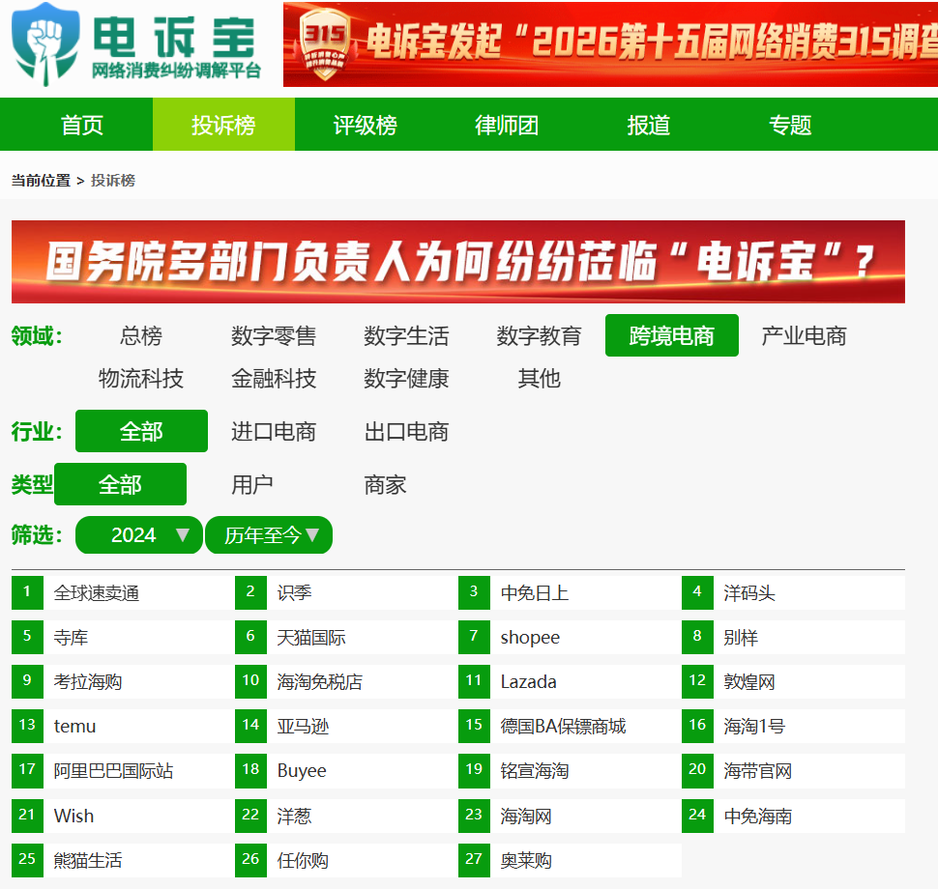
Task: Select the 物流科技 field filter
Action: click(141, 379)
